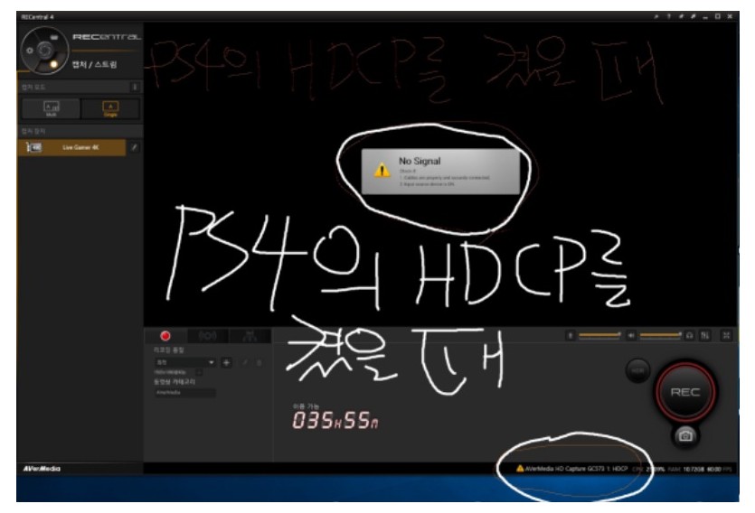Open the file share section on the wheel

(54, 37)
